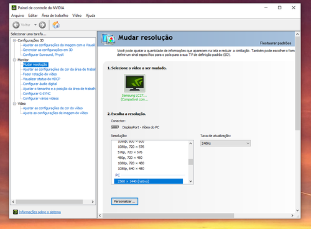Image resolution: width=311 pixels, height=229 pixels.
Task: Select resolution 1080p, 720 × 576
Action: click(131, 147)
